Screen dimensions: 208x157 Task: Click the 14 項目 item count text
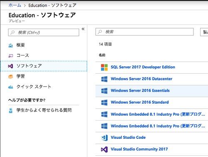click(x=105, y=44)
